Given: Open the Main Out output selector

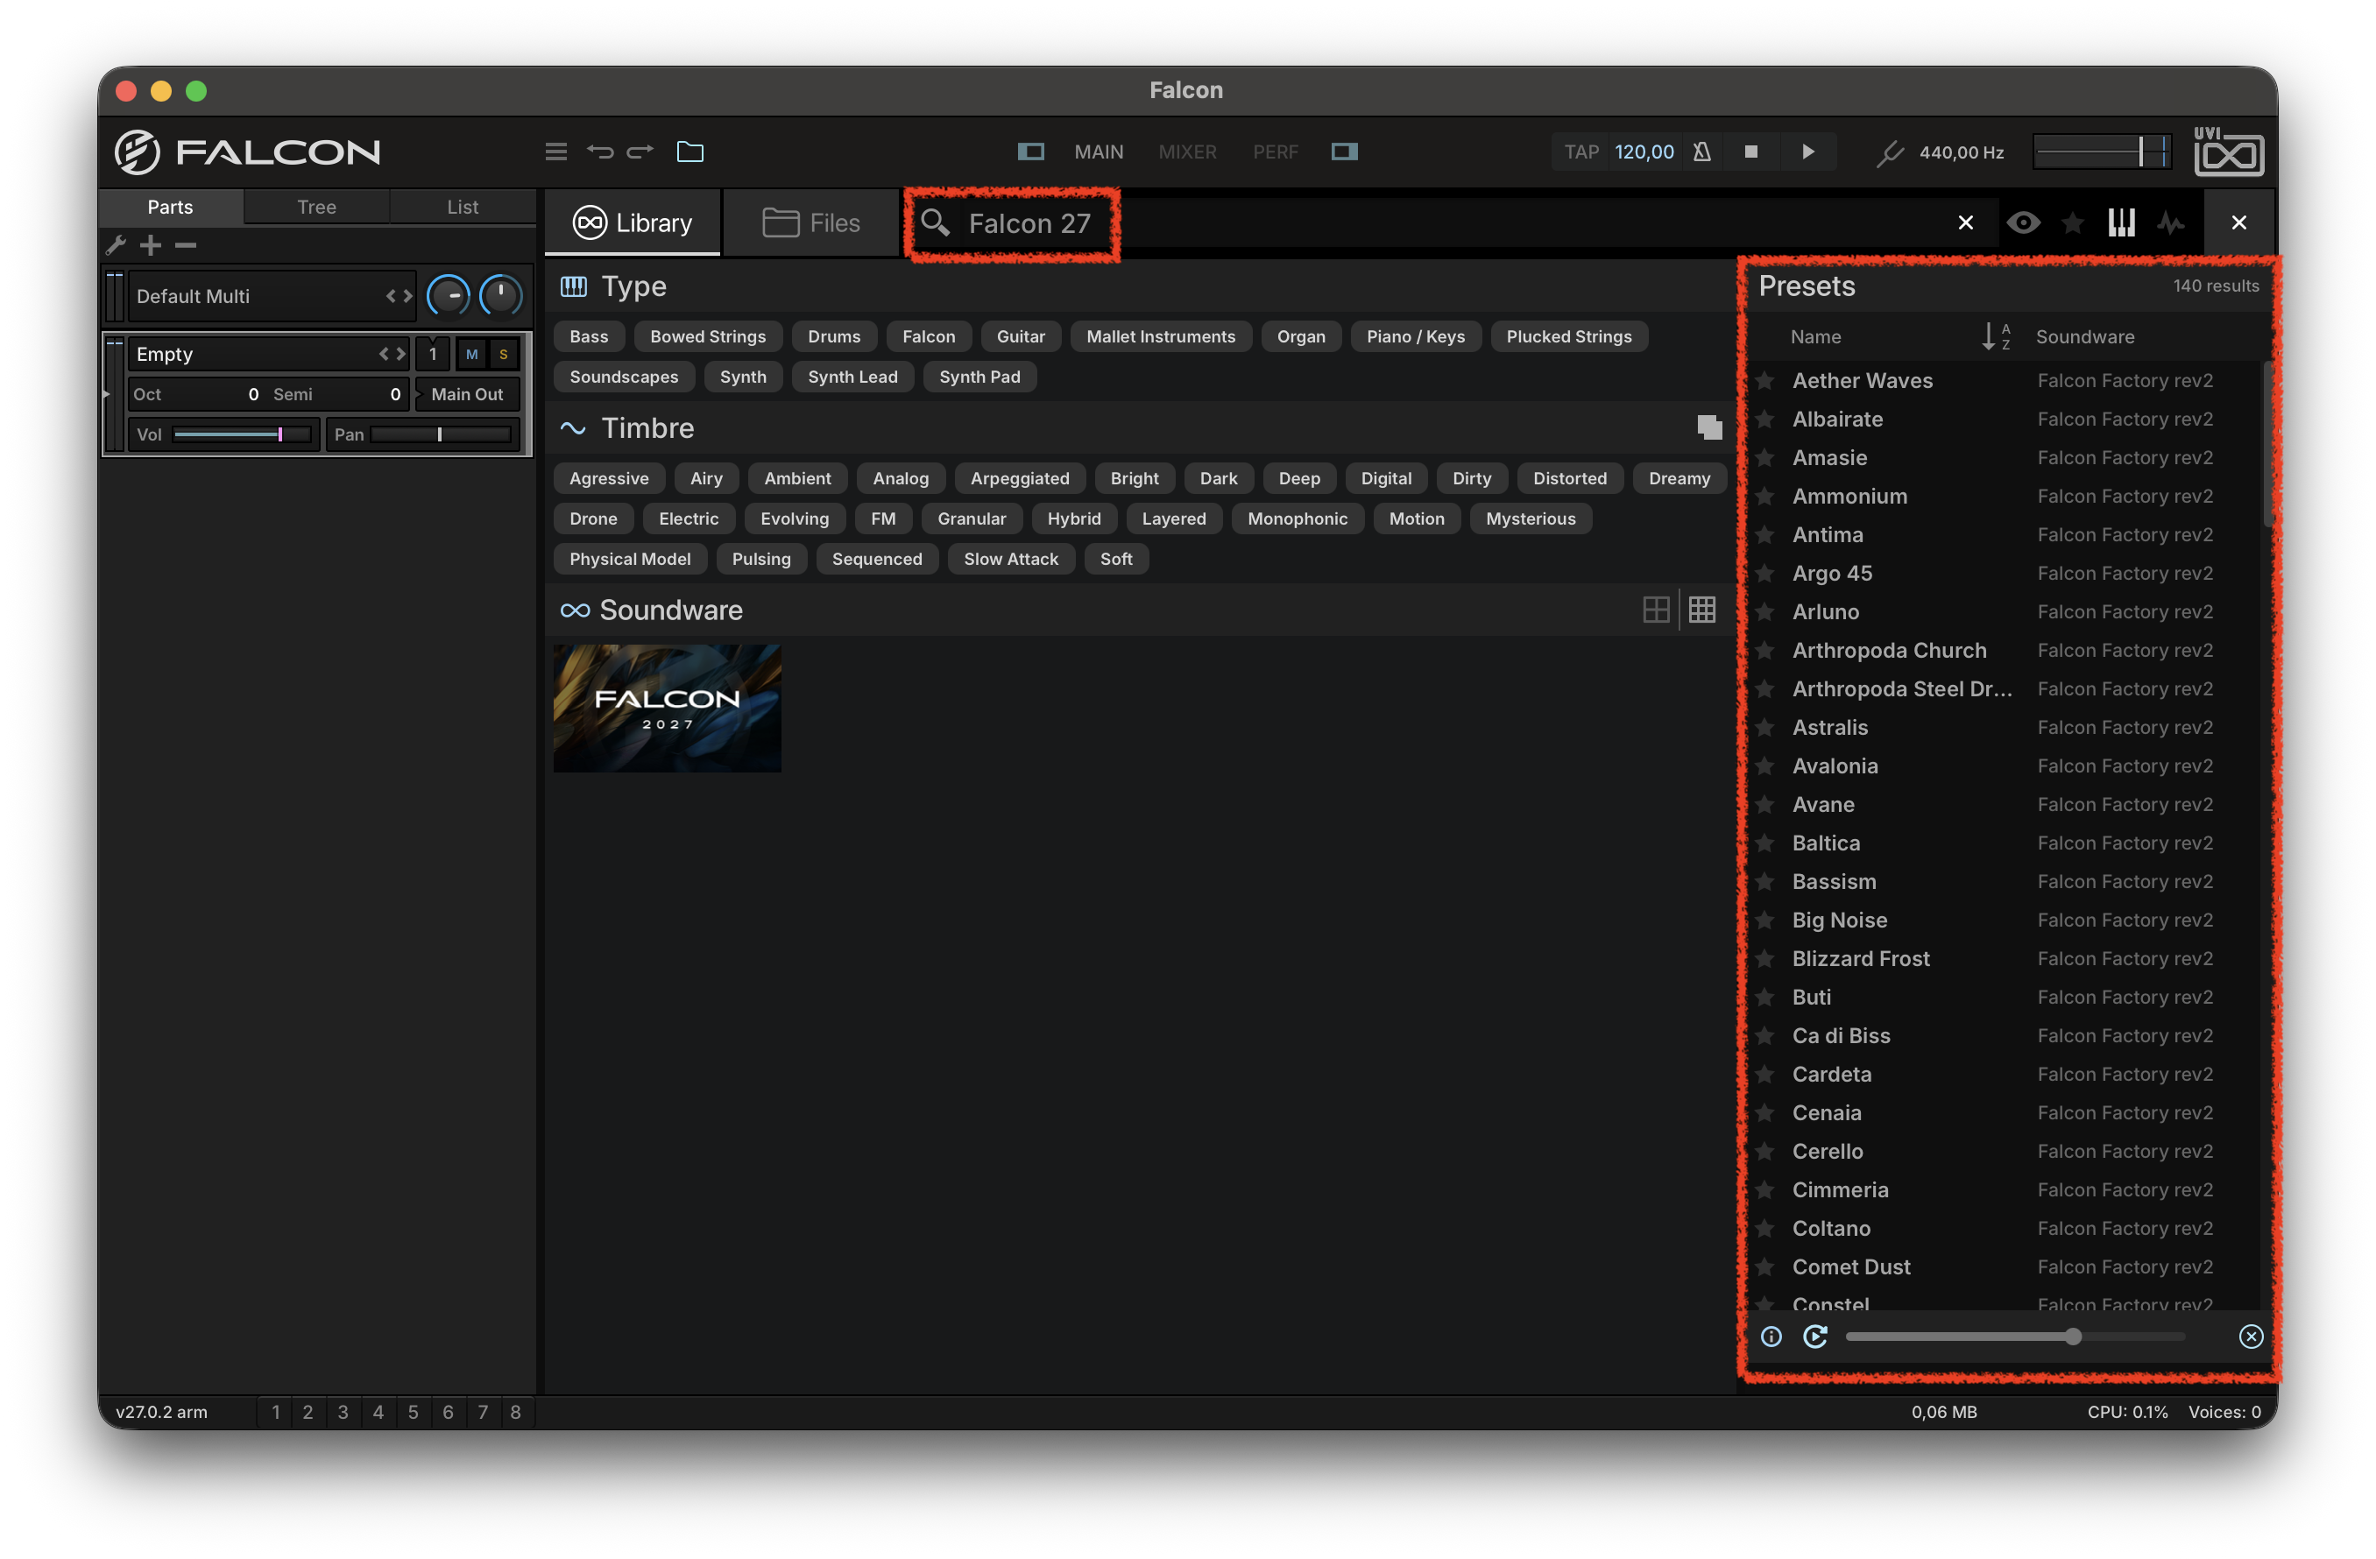Looking at the screenshot, I should (x=467, y=394).
